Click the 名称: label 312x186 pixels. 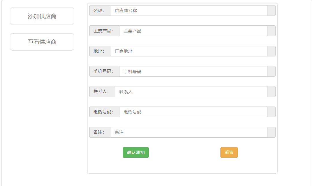tap(100, 11)
